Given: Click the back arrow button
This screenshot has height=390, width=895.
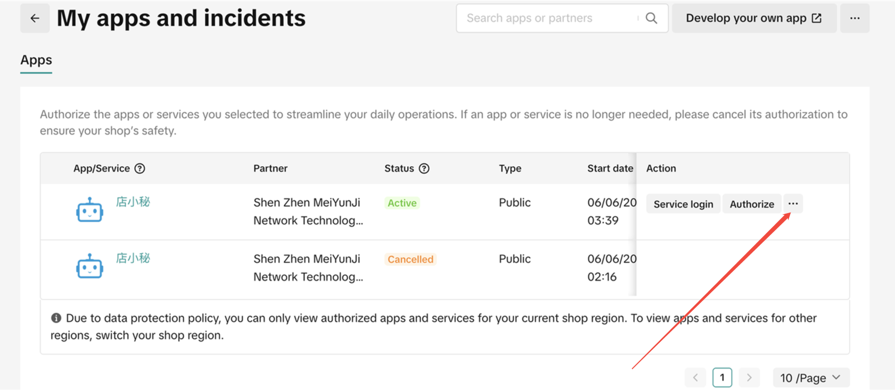Looking at the screenshot, I should coord(35,19).
